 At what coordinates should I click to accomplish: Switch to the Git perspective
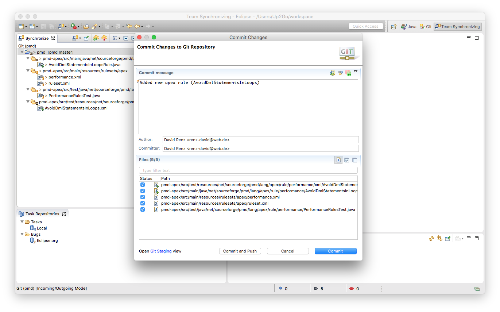pyautogui.click(x=426, y=27)
